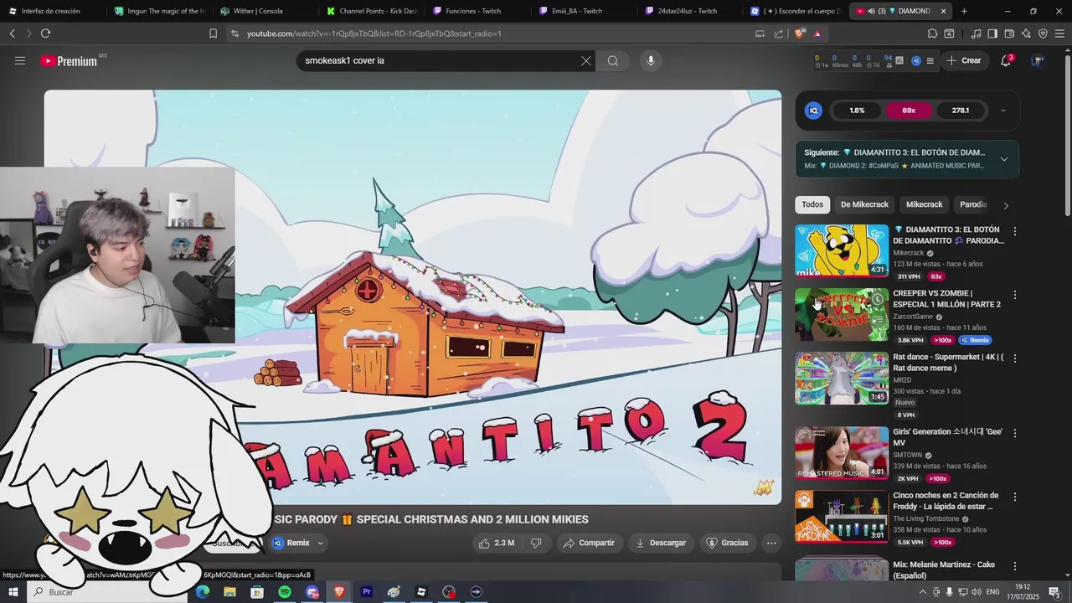The height and width of the screenshot is (603, 1072).
Task: Open Brave Rewards triangle icon
Action: pyautogui.click(x=817, y=33)
